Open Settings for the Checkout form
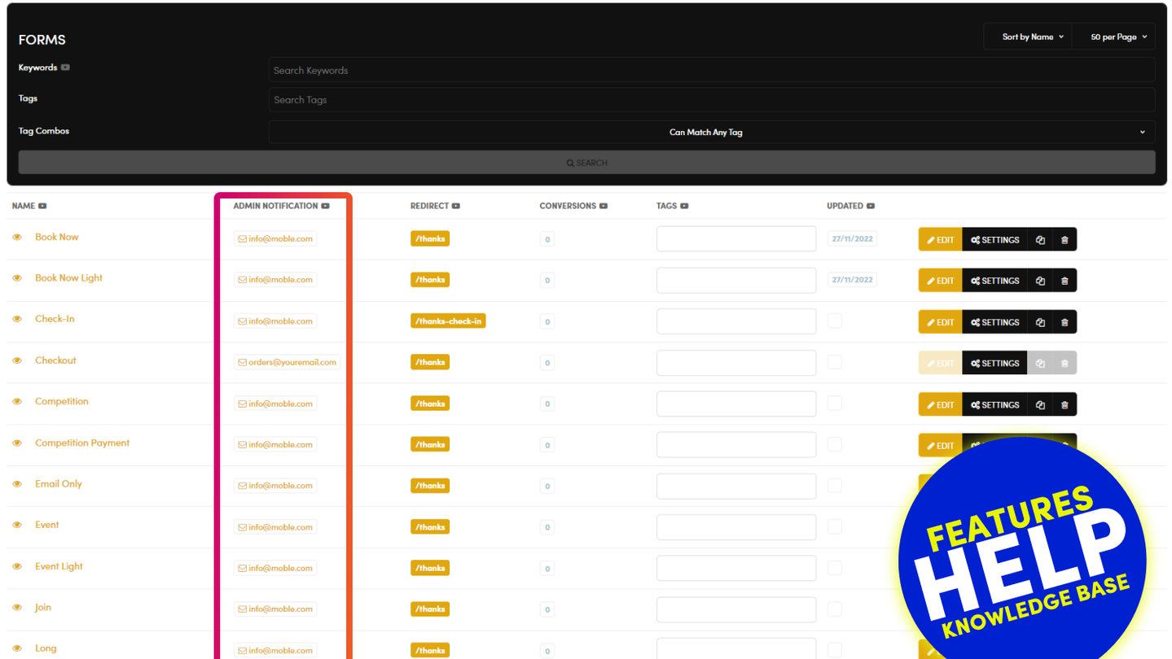The height and width of the screenshot is (659, 1172). click(x=994, y=363)
